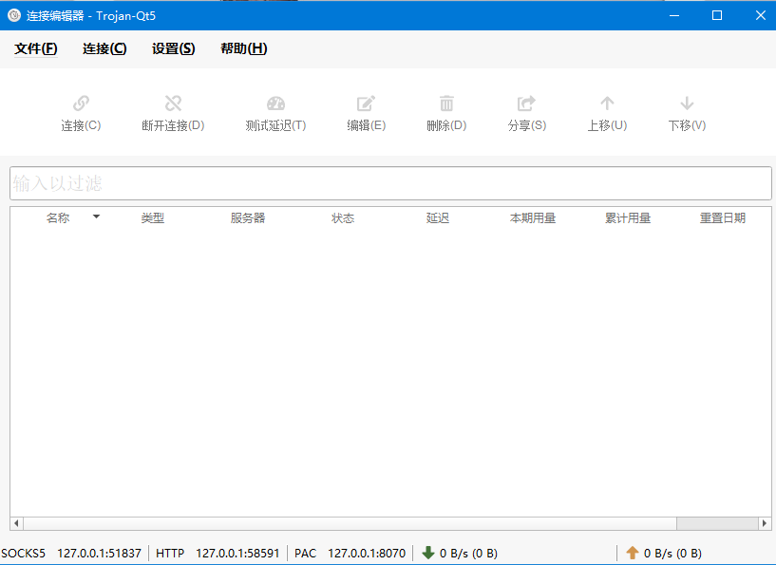Open the 文件(F) menu
Image resolution: width=776 pixels, height=565 pixels.
point(36,48)
